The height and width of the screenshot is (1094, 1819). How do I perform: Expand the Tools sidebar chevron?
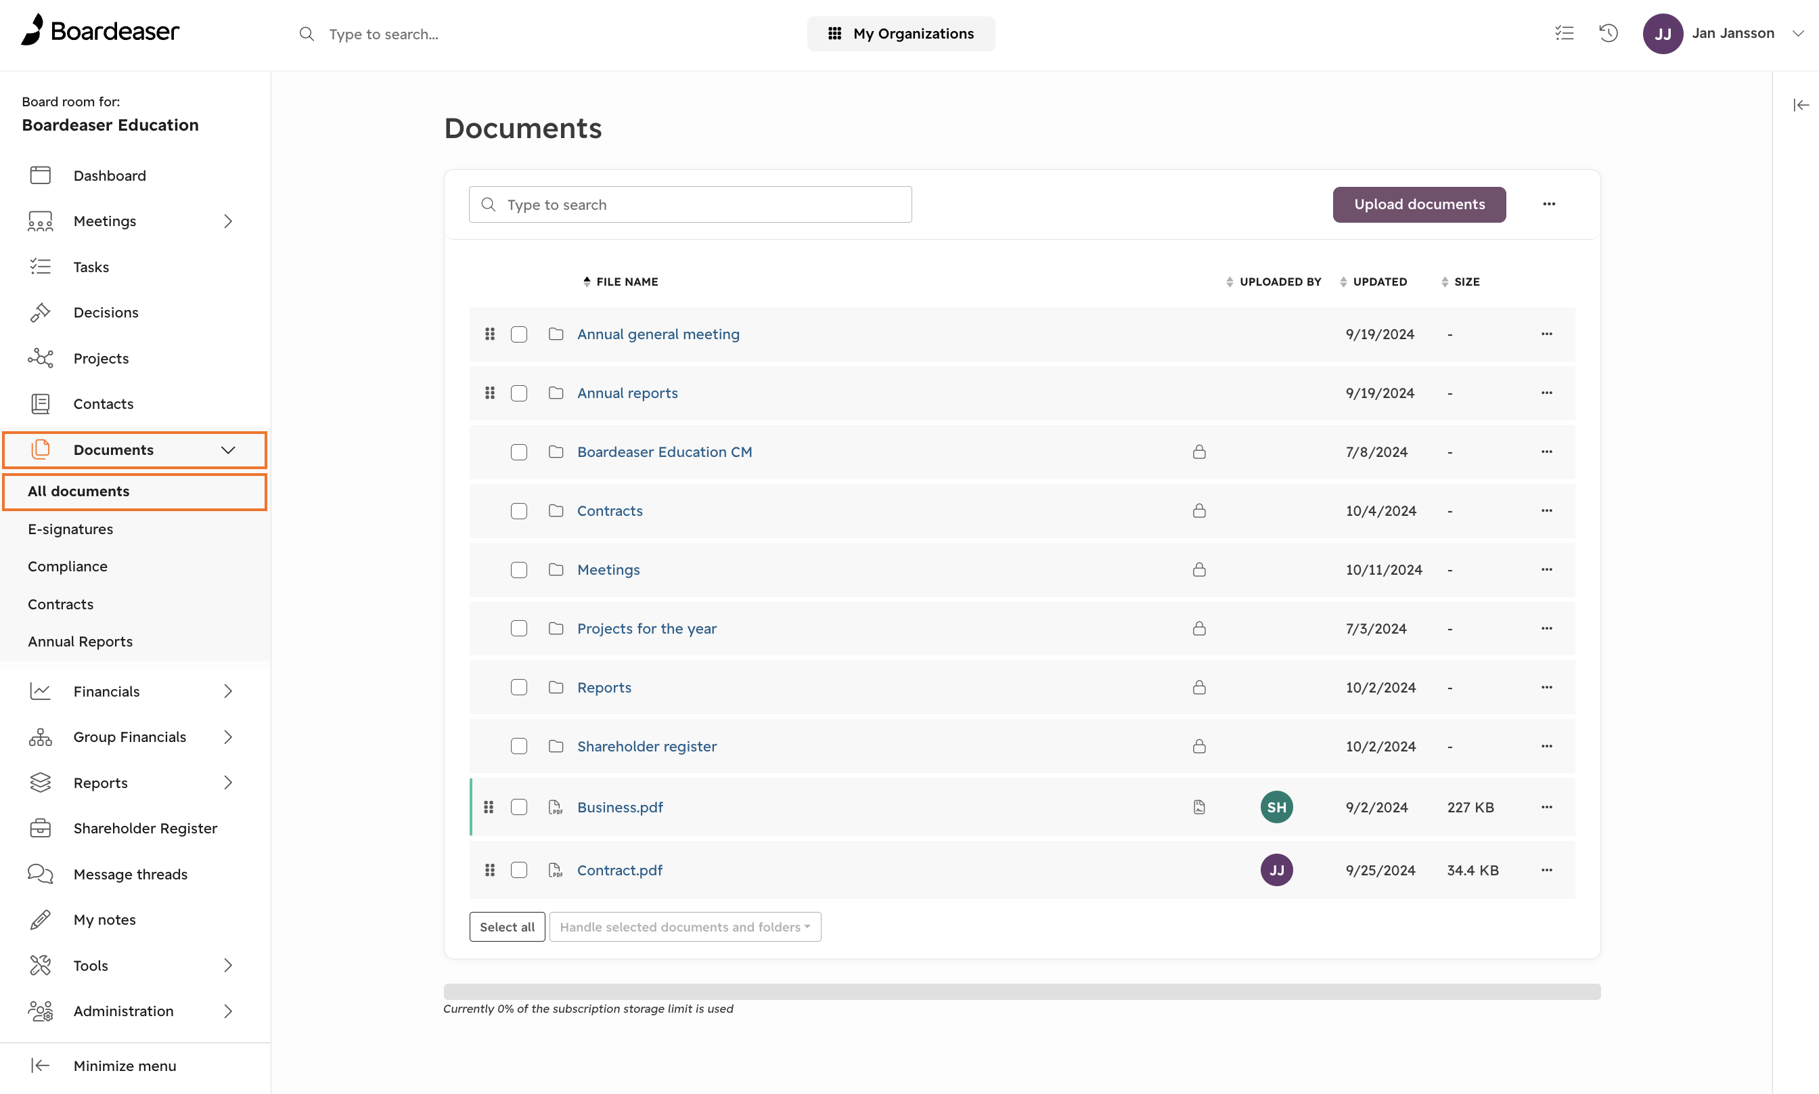pyautogui.click(x=228, y=965)
